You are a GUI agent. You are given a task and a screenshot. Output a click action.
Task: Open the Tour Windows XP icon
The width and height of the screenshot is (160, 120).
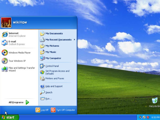5,61
